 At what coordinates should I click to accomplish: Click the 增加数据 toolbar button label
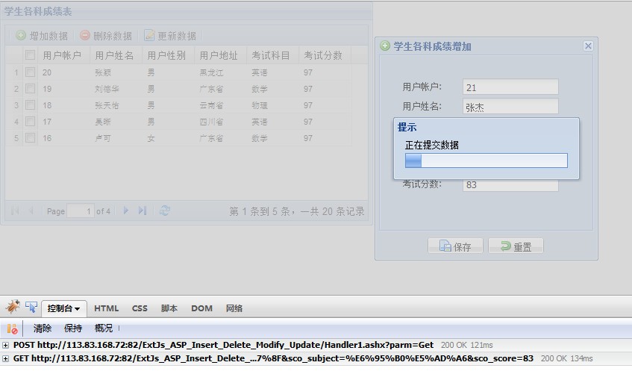point(49,36)
